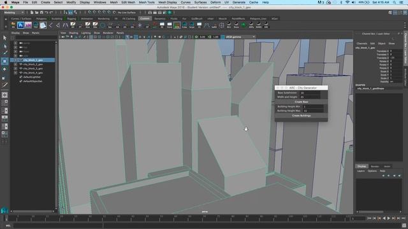The image size is (408, 229).
Task: Click the snowflake-shaped shelf icon
Action: tap(140, 25)
